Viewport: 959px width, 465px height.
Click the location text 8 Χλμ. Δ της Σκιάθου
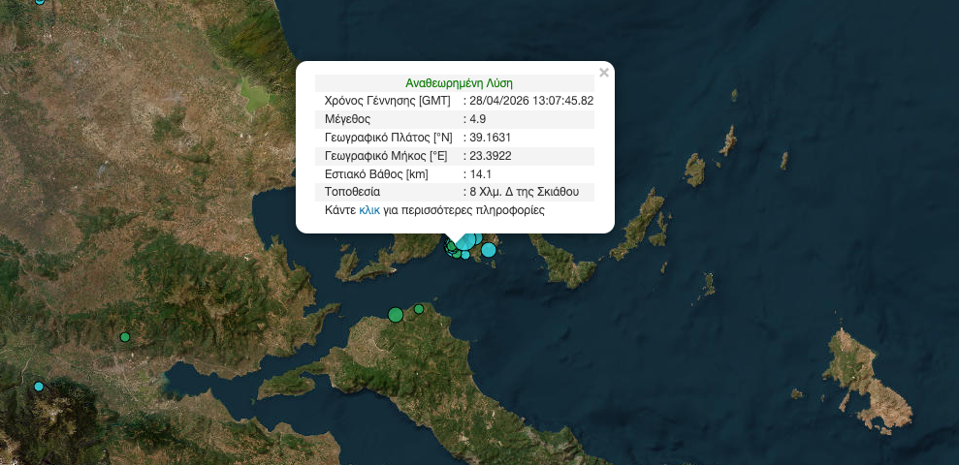click(x=524, y=192)
